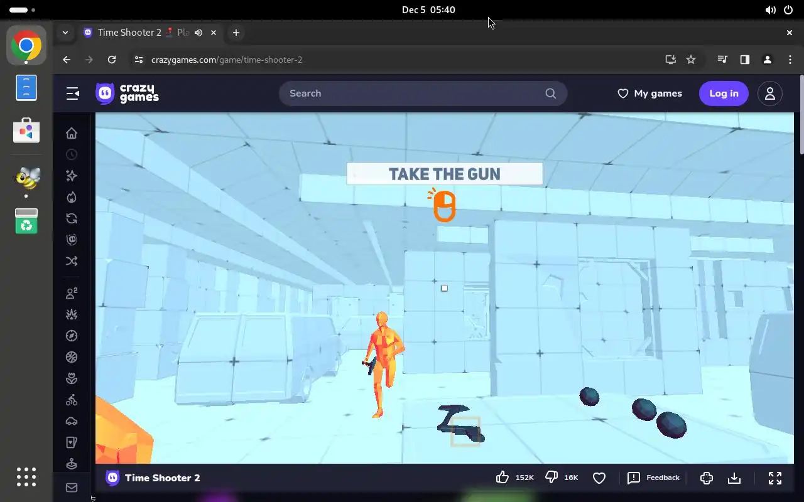Open the envelope contact icon in sidebar

coord(72,488)
